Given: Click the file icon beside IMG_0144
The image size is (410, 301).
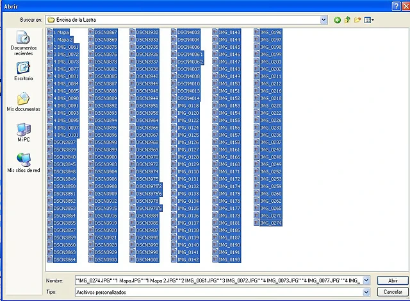Looking at the screenshot, I should tap(215, 39).
